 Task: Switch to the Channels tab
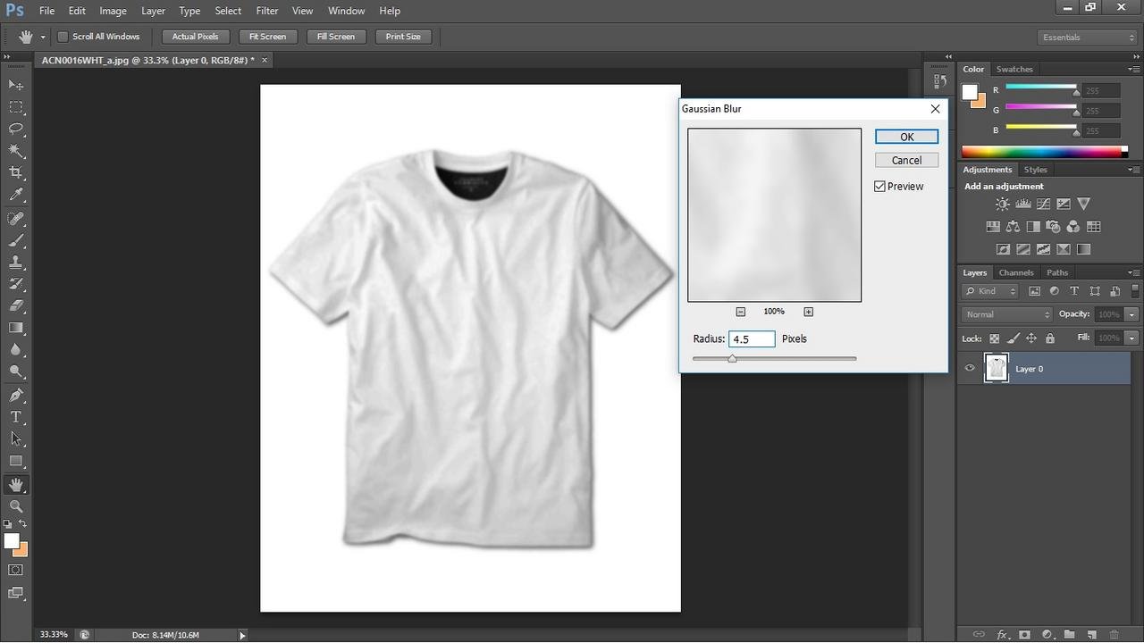click(x=1015, y=272)
